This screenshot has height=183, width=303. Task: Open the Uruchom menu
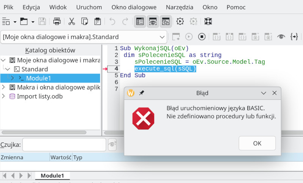89,7
